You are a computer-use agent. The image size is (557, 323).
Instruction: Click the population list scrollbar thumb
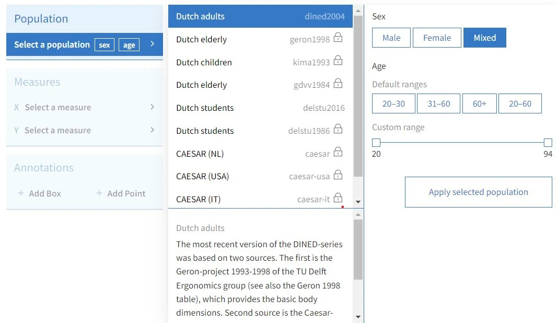coord(358,96)
